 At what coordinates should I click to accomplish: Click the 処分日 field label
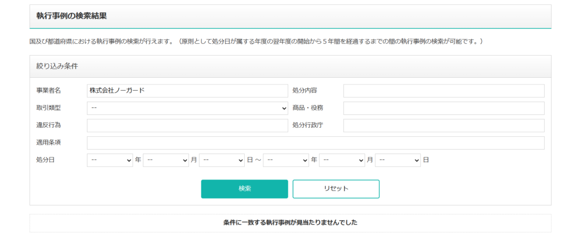[x=45, y=160]
